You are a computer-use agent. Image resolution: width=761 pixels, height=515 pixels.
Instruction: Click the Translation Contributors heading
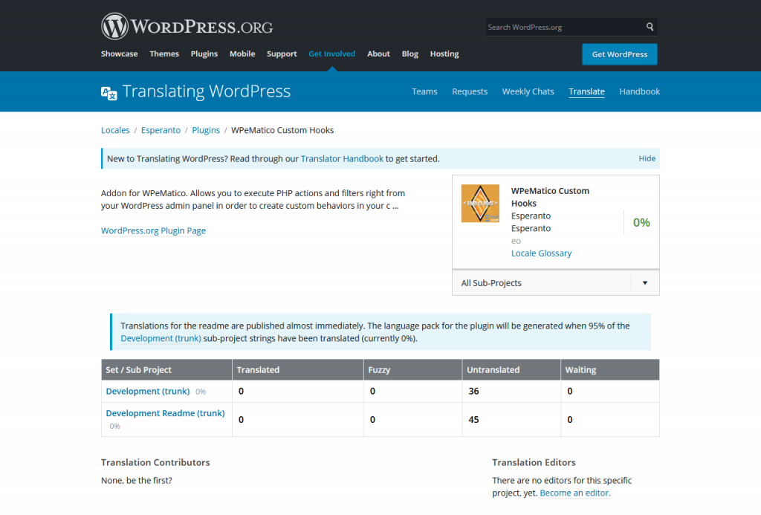click(155, 462)
